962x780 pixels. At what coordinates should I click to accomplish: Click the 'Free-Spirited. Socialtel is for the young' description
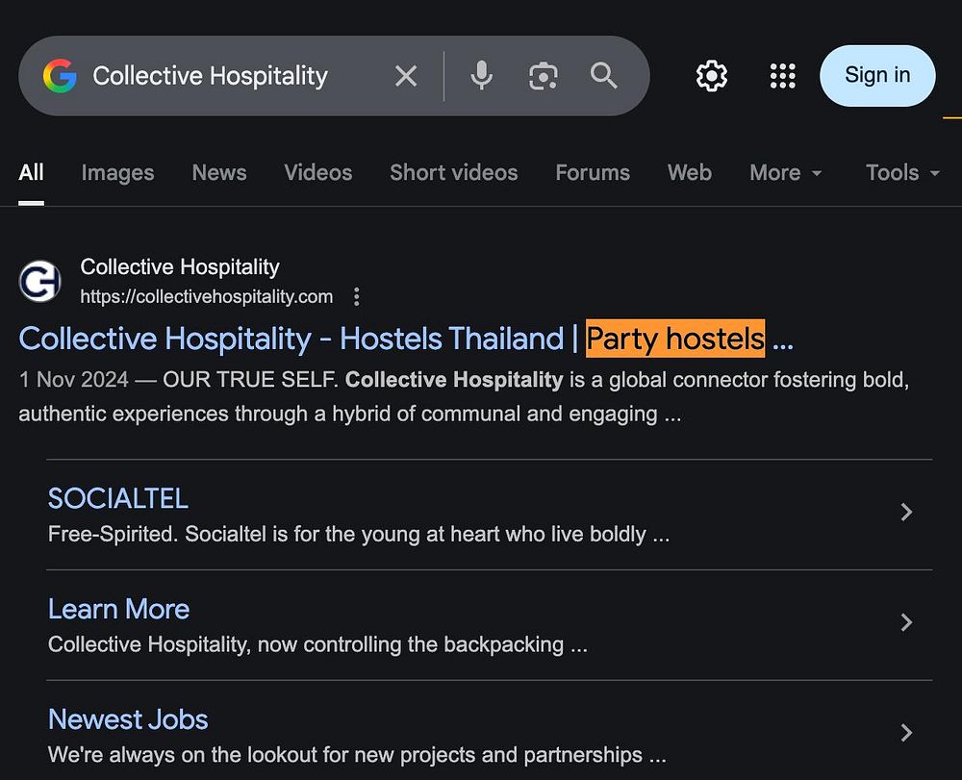coord(359,534)
